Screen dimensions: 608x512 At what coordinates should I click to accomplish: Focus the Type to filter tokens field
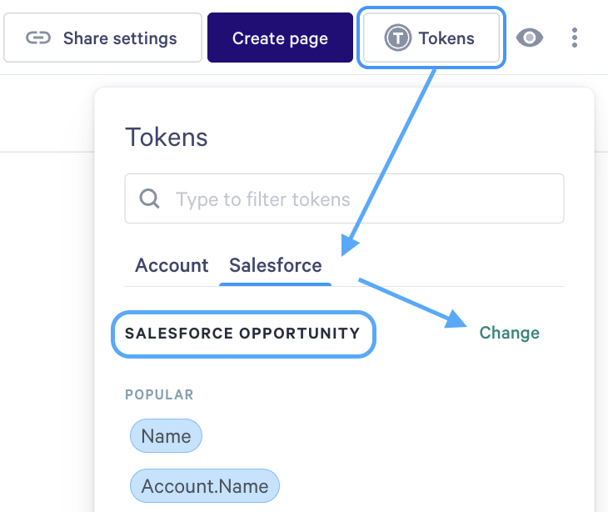click(x=358, y=199)
